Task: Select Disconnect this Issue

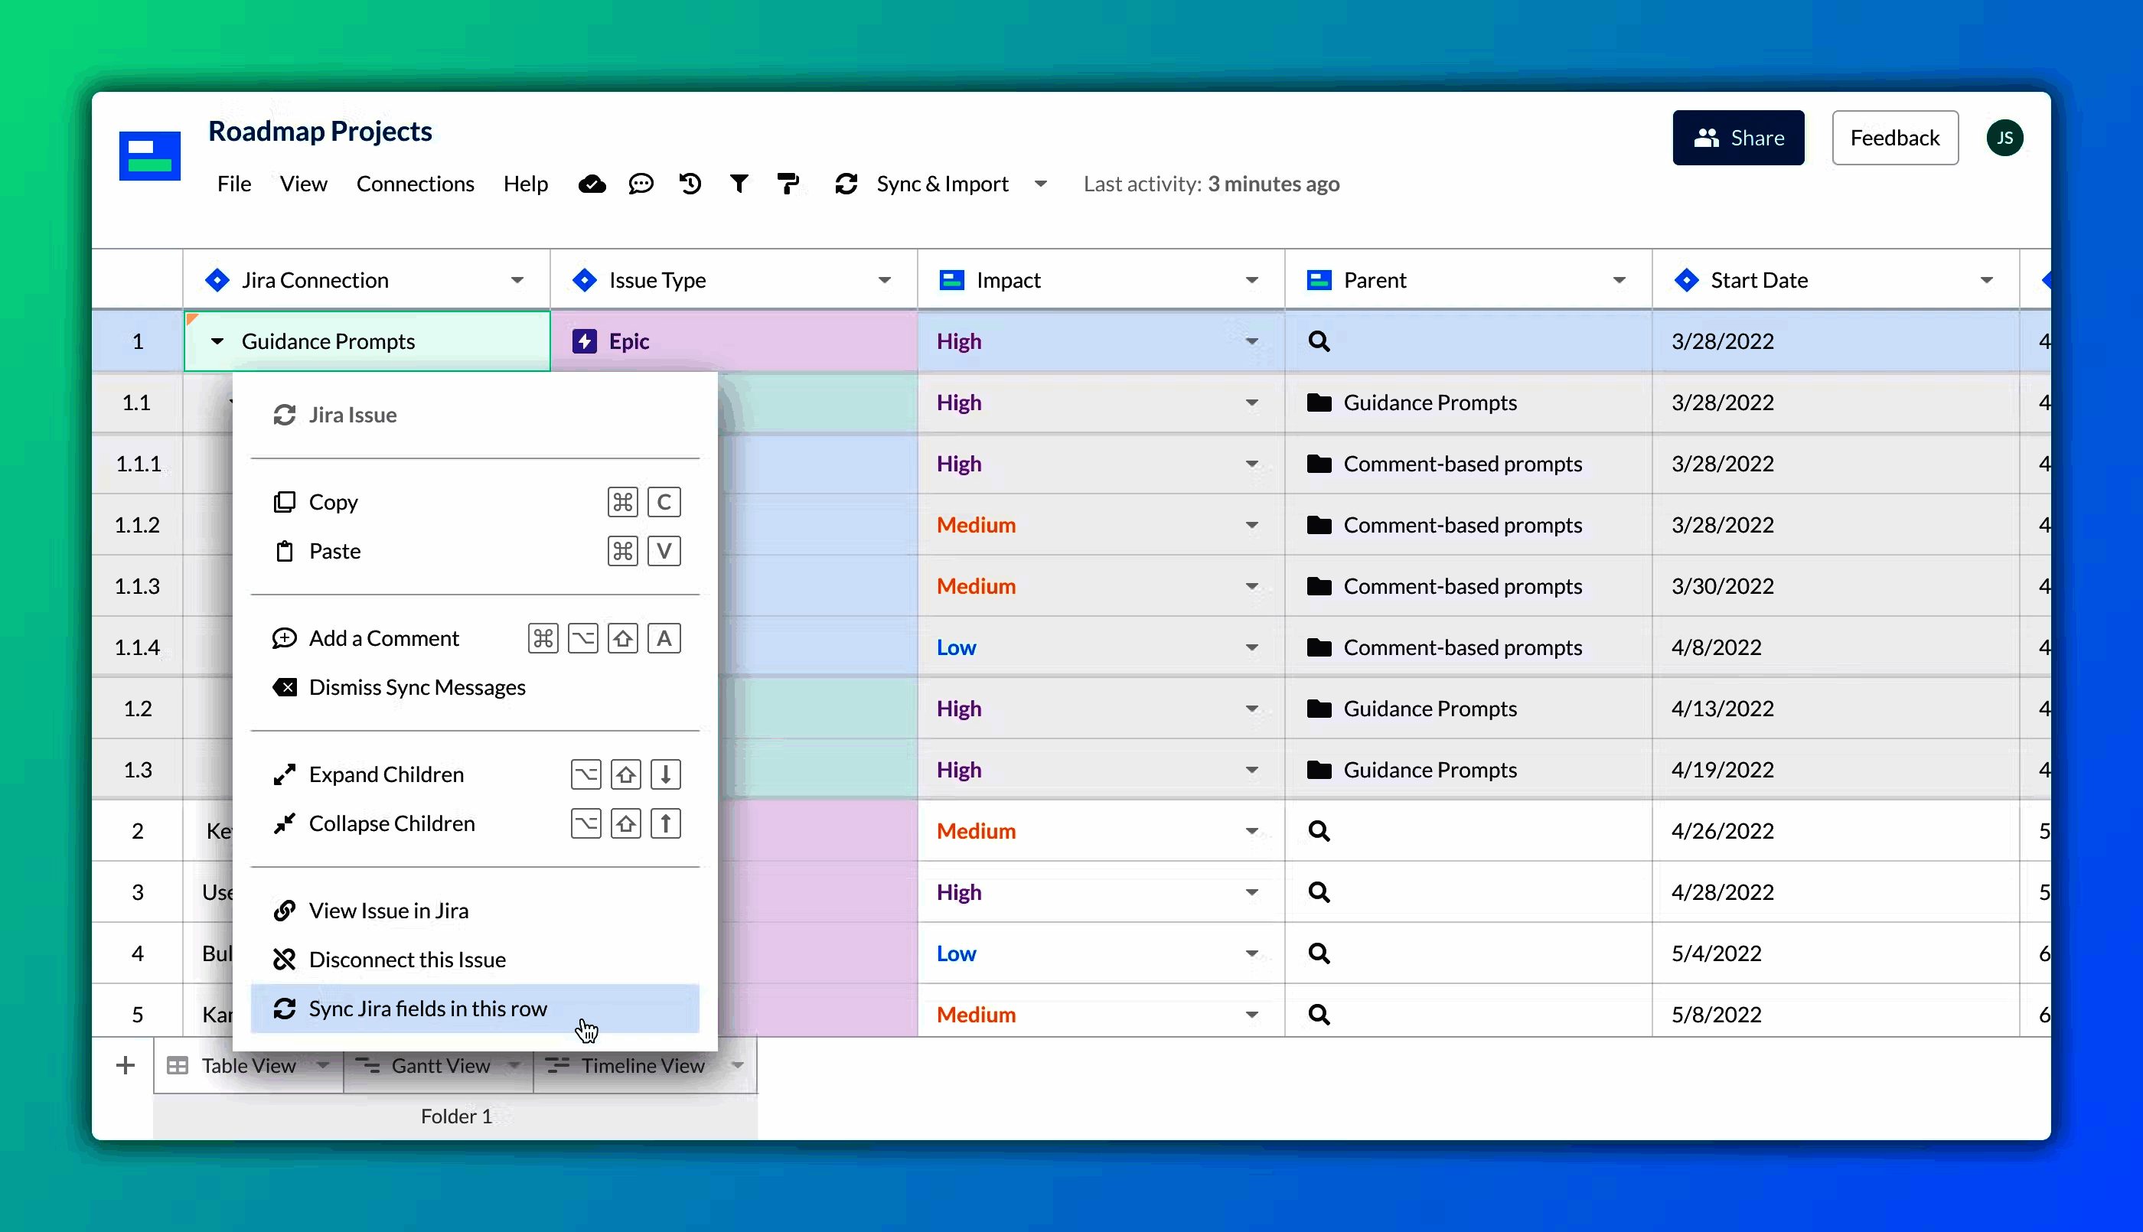Action: click(x=475, y=960)
